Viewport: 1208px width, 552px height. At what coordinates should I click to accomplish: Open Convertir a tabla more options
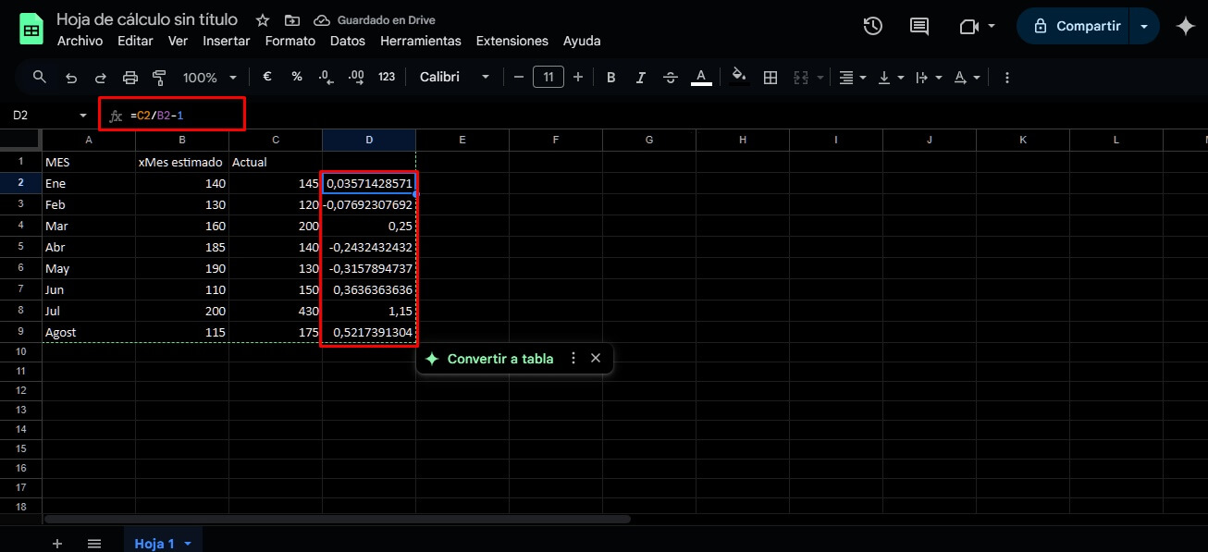573,359
